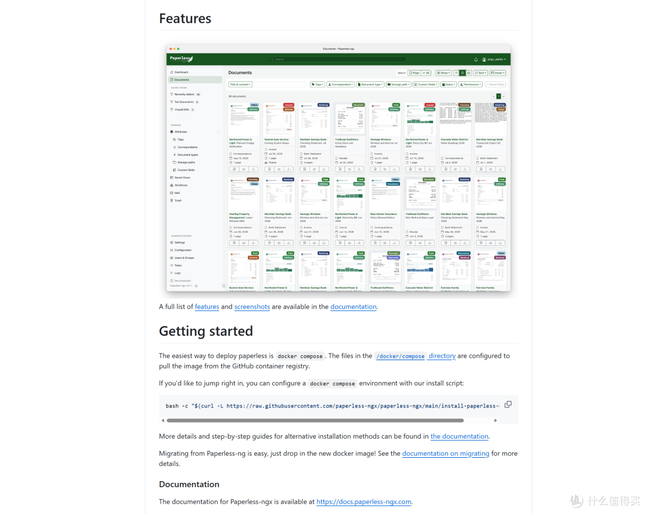Open Mail in the Paperless sidebar

pyautogui.click(x=175, y=193)
